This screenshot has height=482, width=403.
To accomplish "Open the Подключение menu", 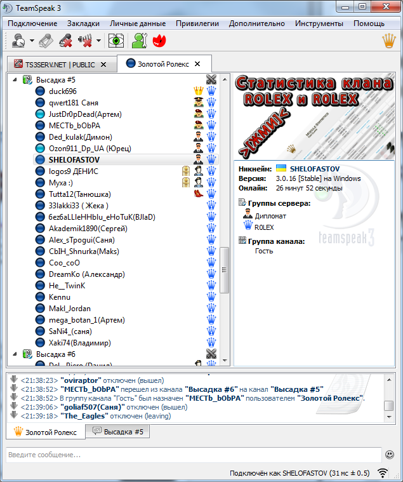I will (x=32, y=23).
